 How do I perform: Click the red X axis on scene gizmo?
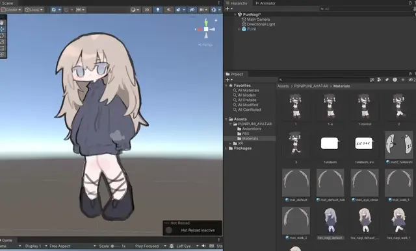coord(200,29)
